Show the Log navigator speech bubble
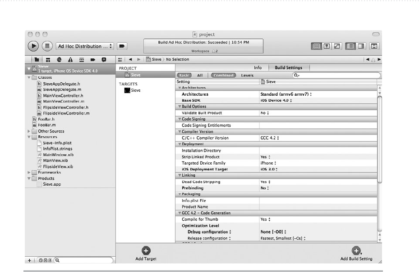This screenshot has width=419, height=272. [104, 60]
